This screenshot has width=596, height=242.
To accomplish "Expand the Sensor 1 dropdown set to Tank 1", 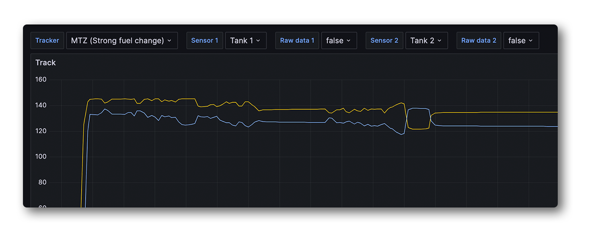I will [246, 41].
